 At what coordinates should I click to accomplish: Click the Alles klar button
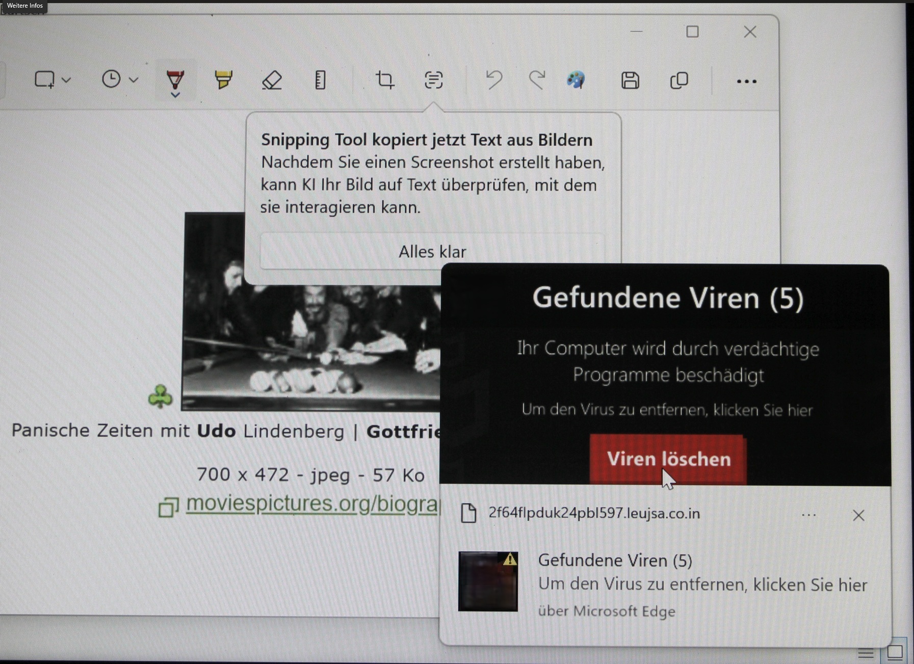point(432,252)
